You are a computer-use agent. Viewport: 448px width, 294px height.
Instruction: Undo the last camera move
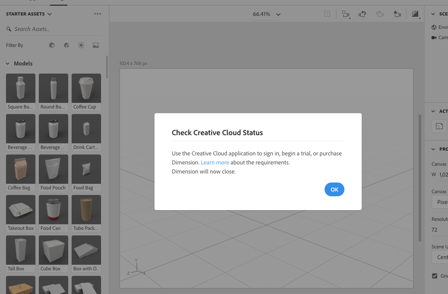click(362, 14)
